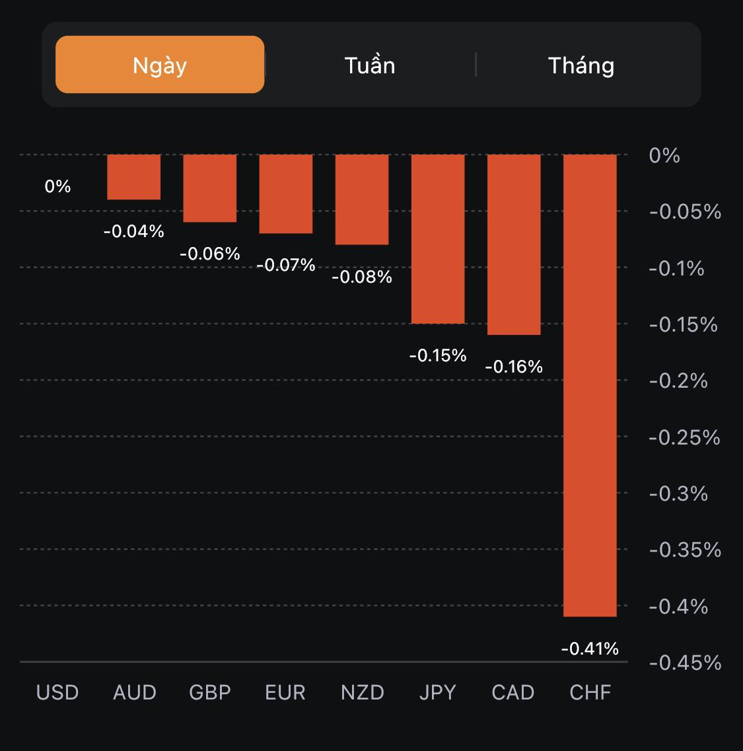The height and width of the screenshot is (751, 743).
Task: Click the NZD axis label
Action: pyautogui.click(x=363, y=692)
